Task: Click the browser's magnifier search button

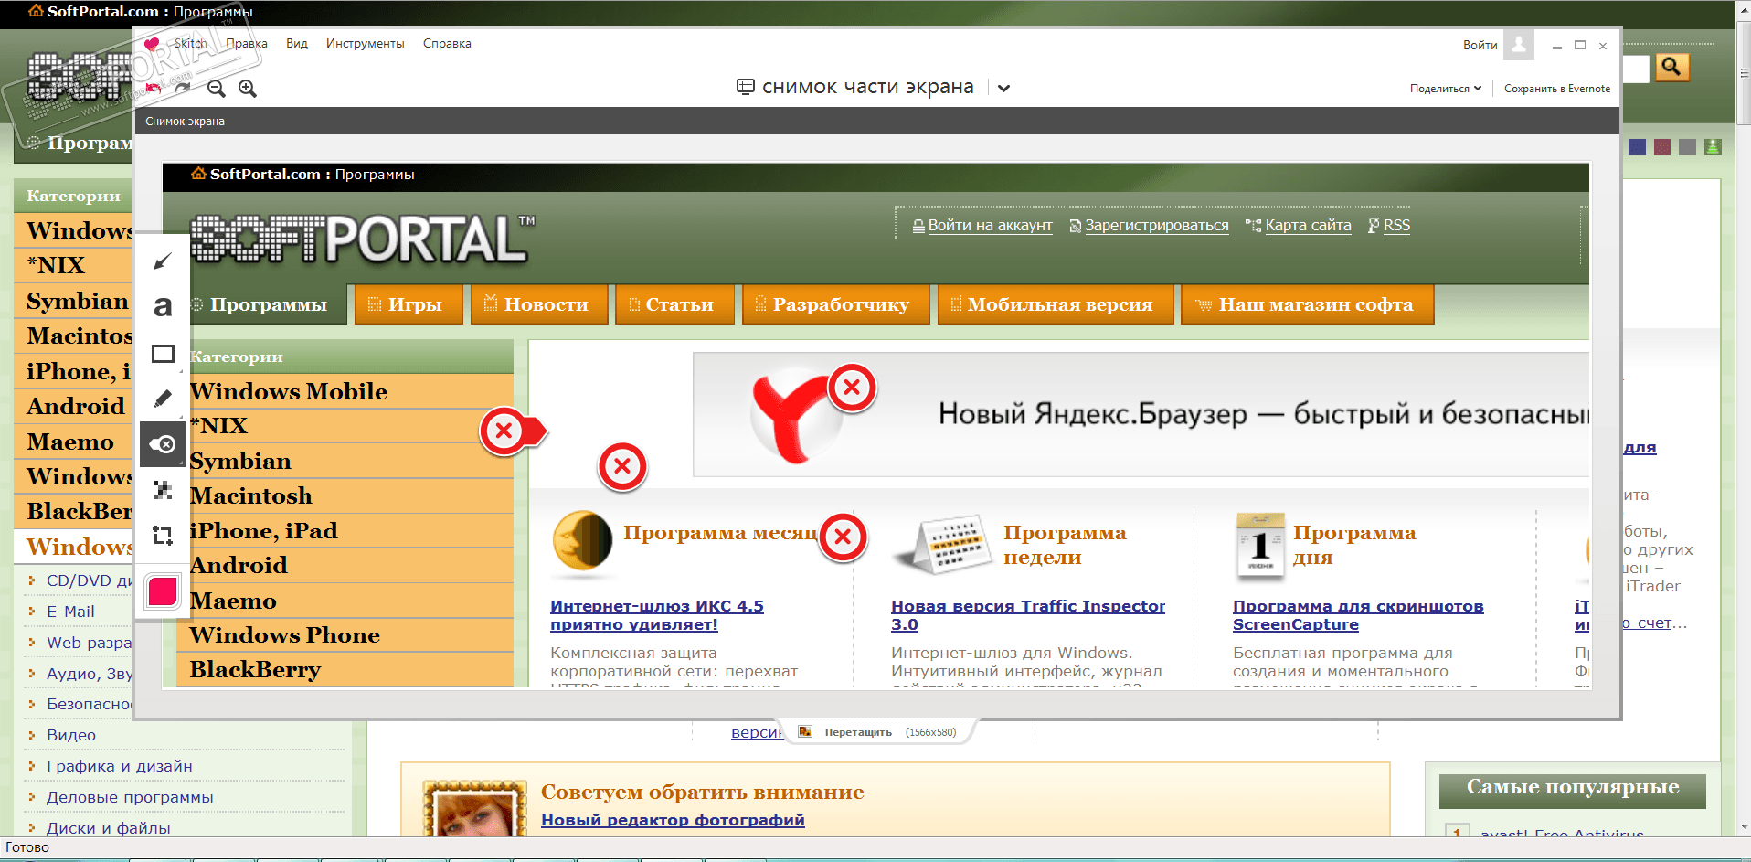Action: pyautogui.click(x=1671, y=67)
